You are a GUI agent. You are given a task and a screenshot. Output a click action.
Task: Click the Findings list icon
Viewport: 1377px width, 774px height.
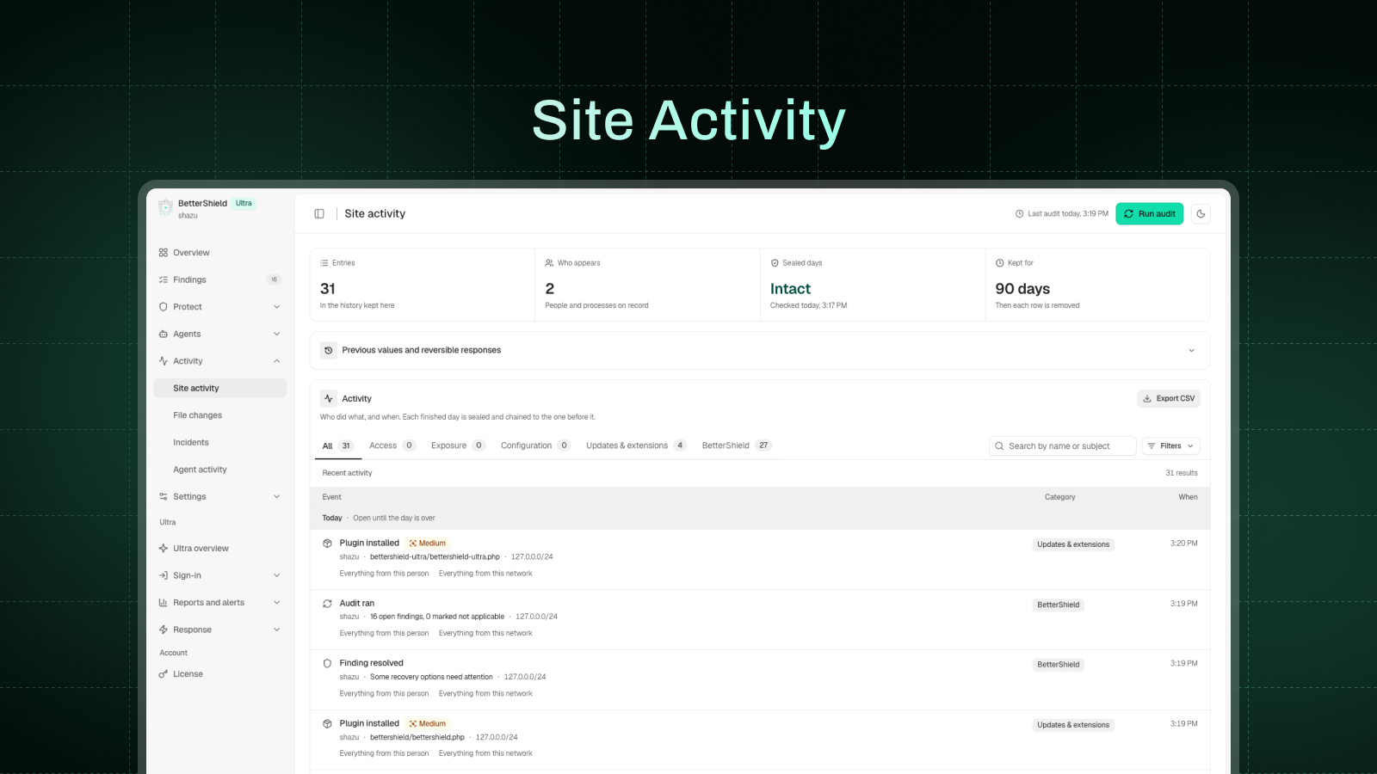click(164, 279)
